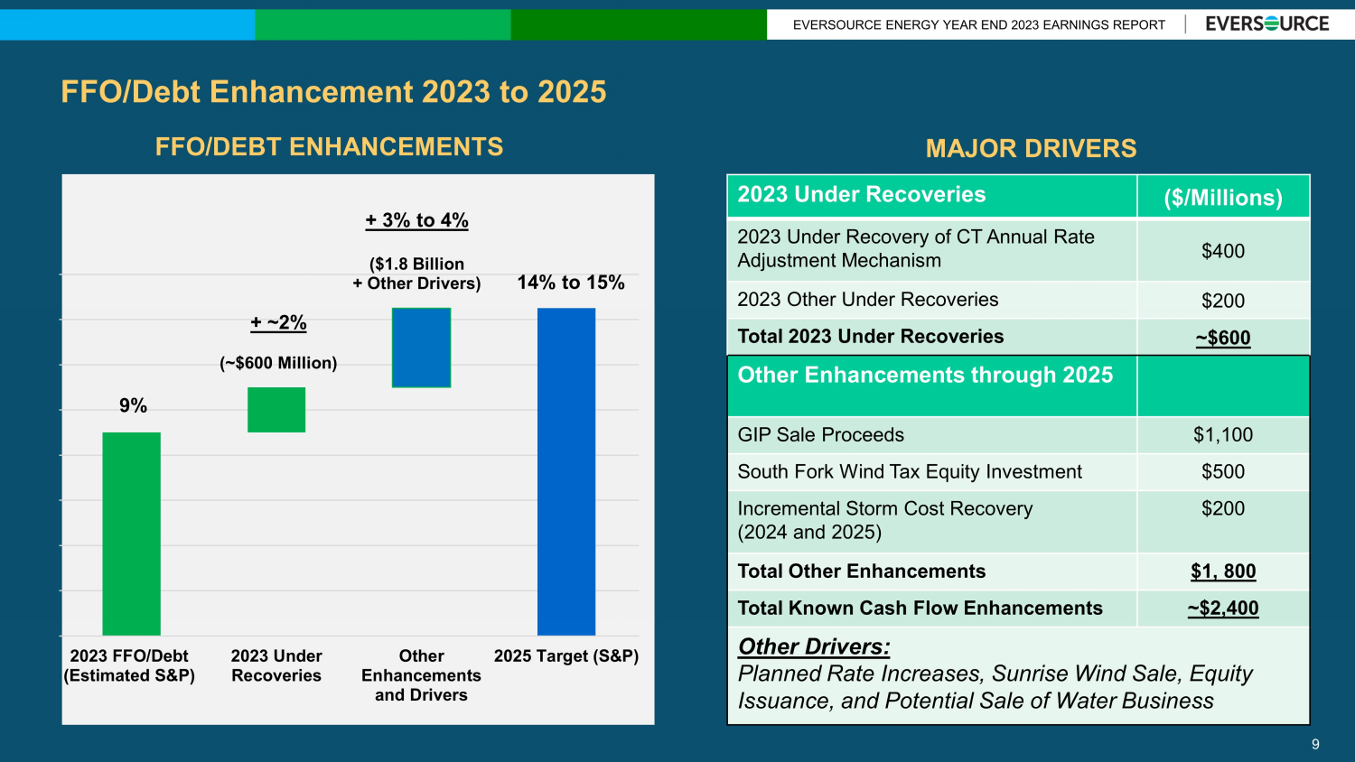Click the MAJOR DRIVERS heading
The width and height of the screenshot is (1355, 762).
click(1031, 148)
